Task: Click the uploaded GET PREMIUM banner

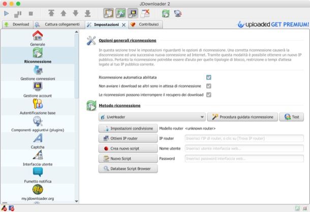Action: point(273,24)
